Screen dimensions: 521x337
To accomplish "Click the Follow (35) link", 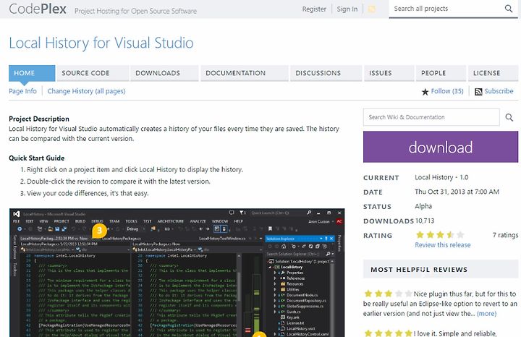I will point(447,91).
